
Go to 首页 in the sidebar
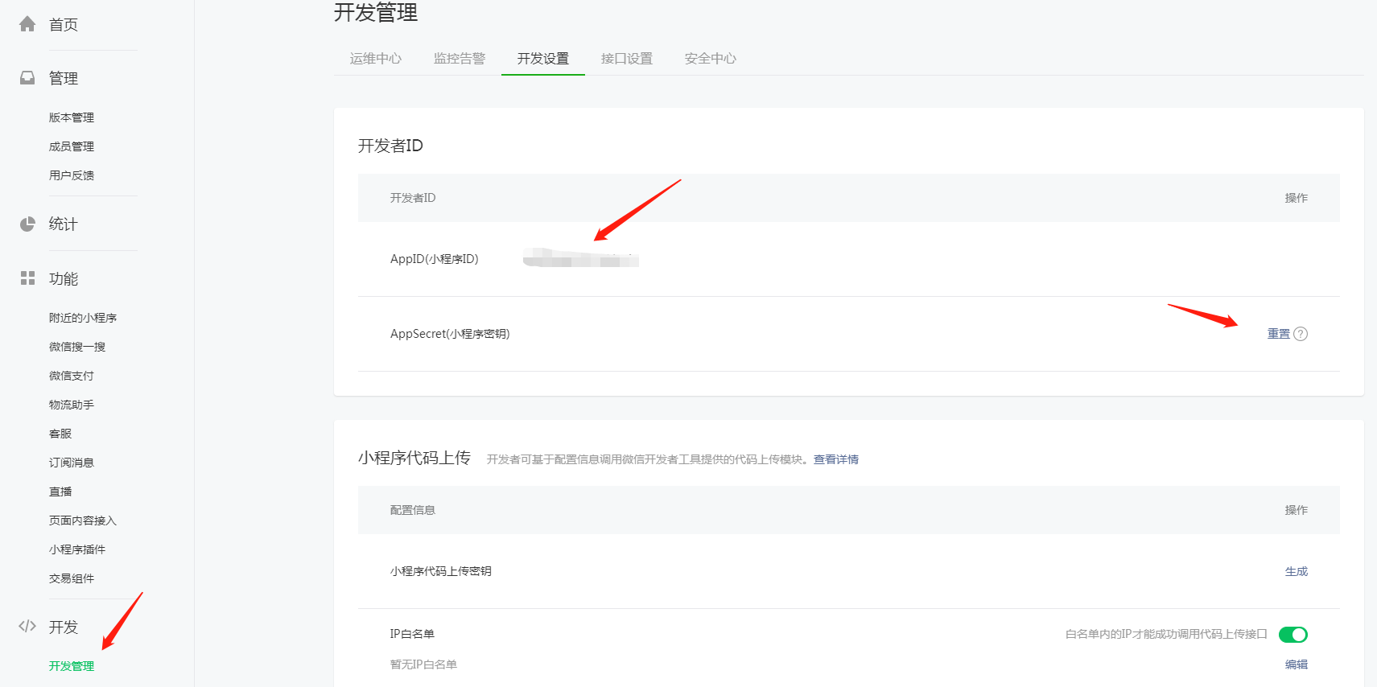point(64,25)
